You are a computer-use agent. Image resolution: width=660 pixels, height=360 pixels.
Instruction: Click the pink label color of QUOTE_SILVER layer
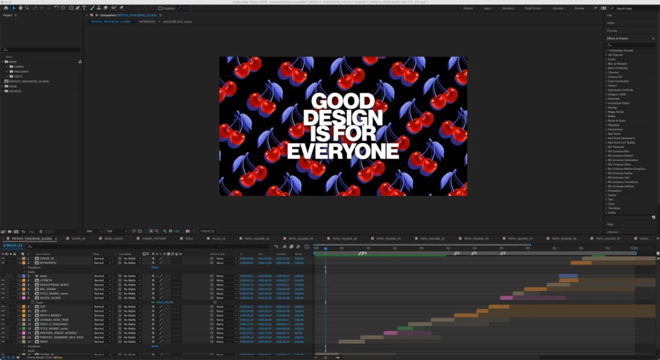tap(24, 298)
